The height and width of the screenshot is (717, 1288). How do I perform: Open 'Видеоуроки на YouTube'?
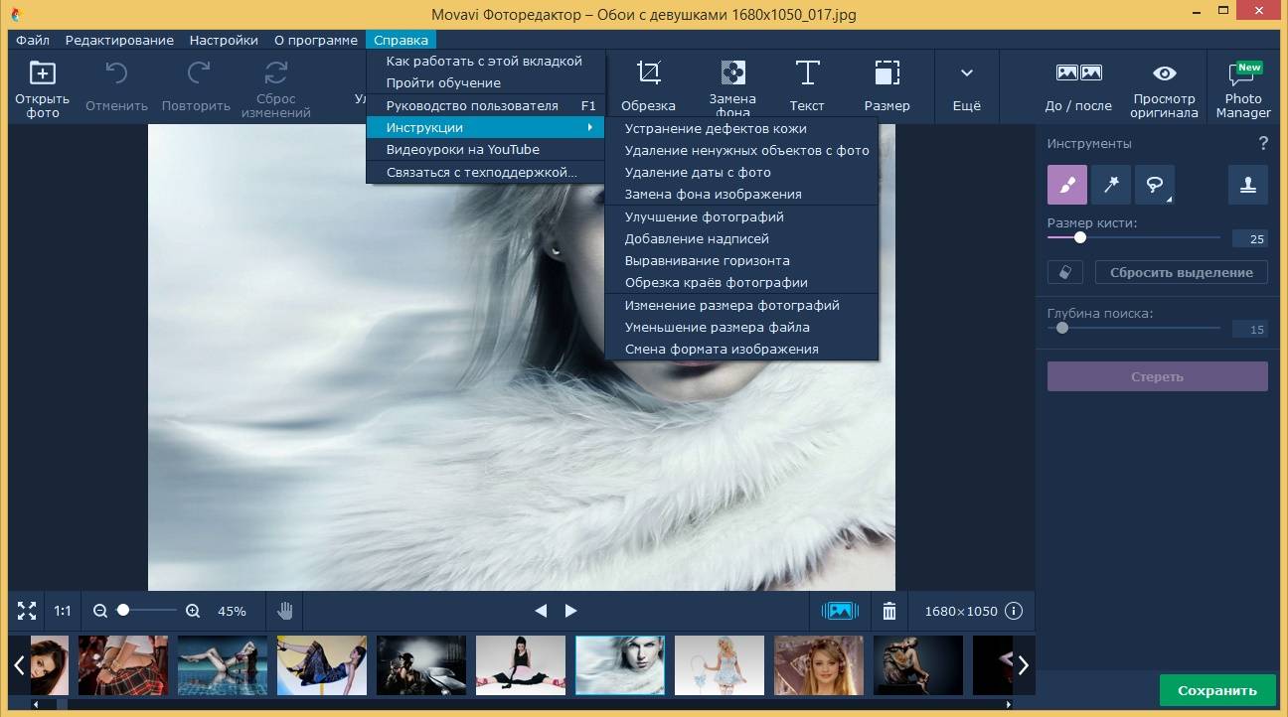click(x=485, y=149)
